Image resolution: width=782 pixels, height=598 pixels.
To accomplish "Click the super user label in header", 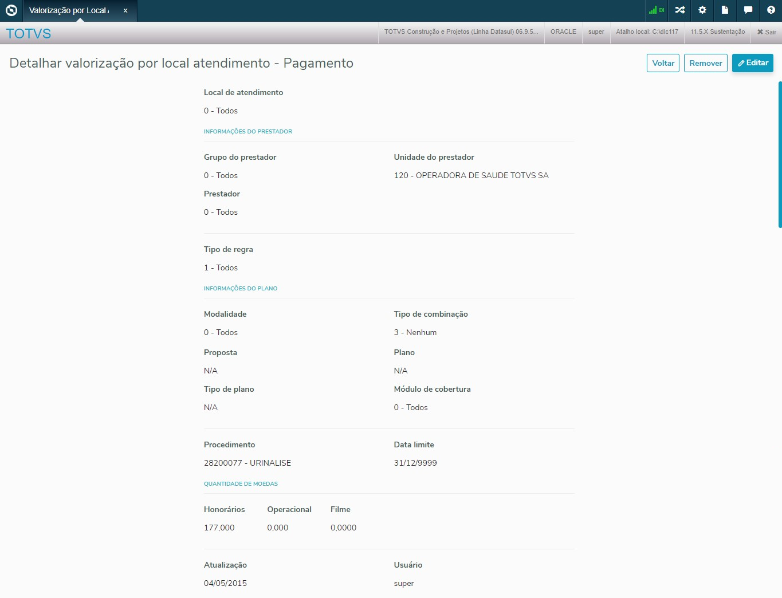I will [x=596, y=32].
